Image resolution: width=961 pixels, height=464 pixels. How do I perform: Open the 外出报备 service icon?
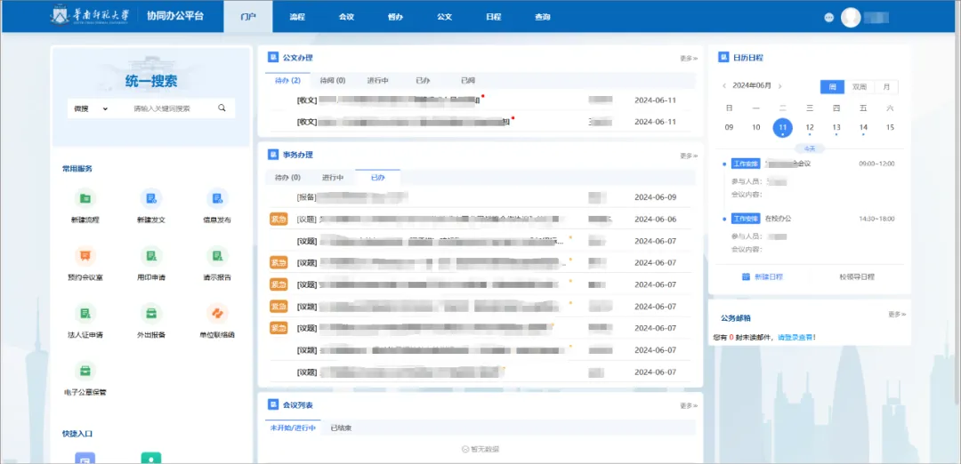coord(150,314)
